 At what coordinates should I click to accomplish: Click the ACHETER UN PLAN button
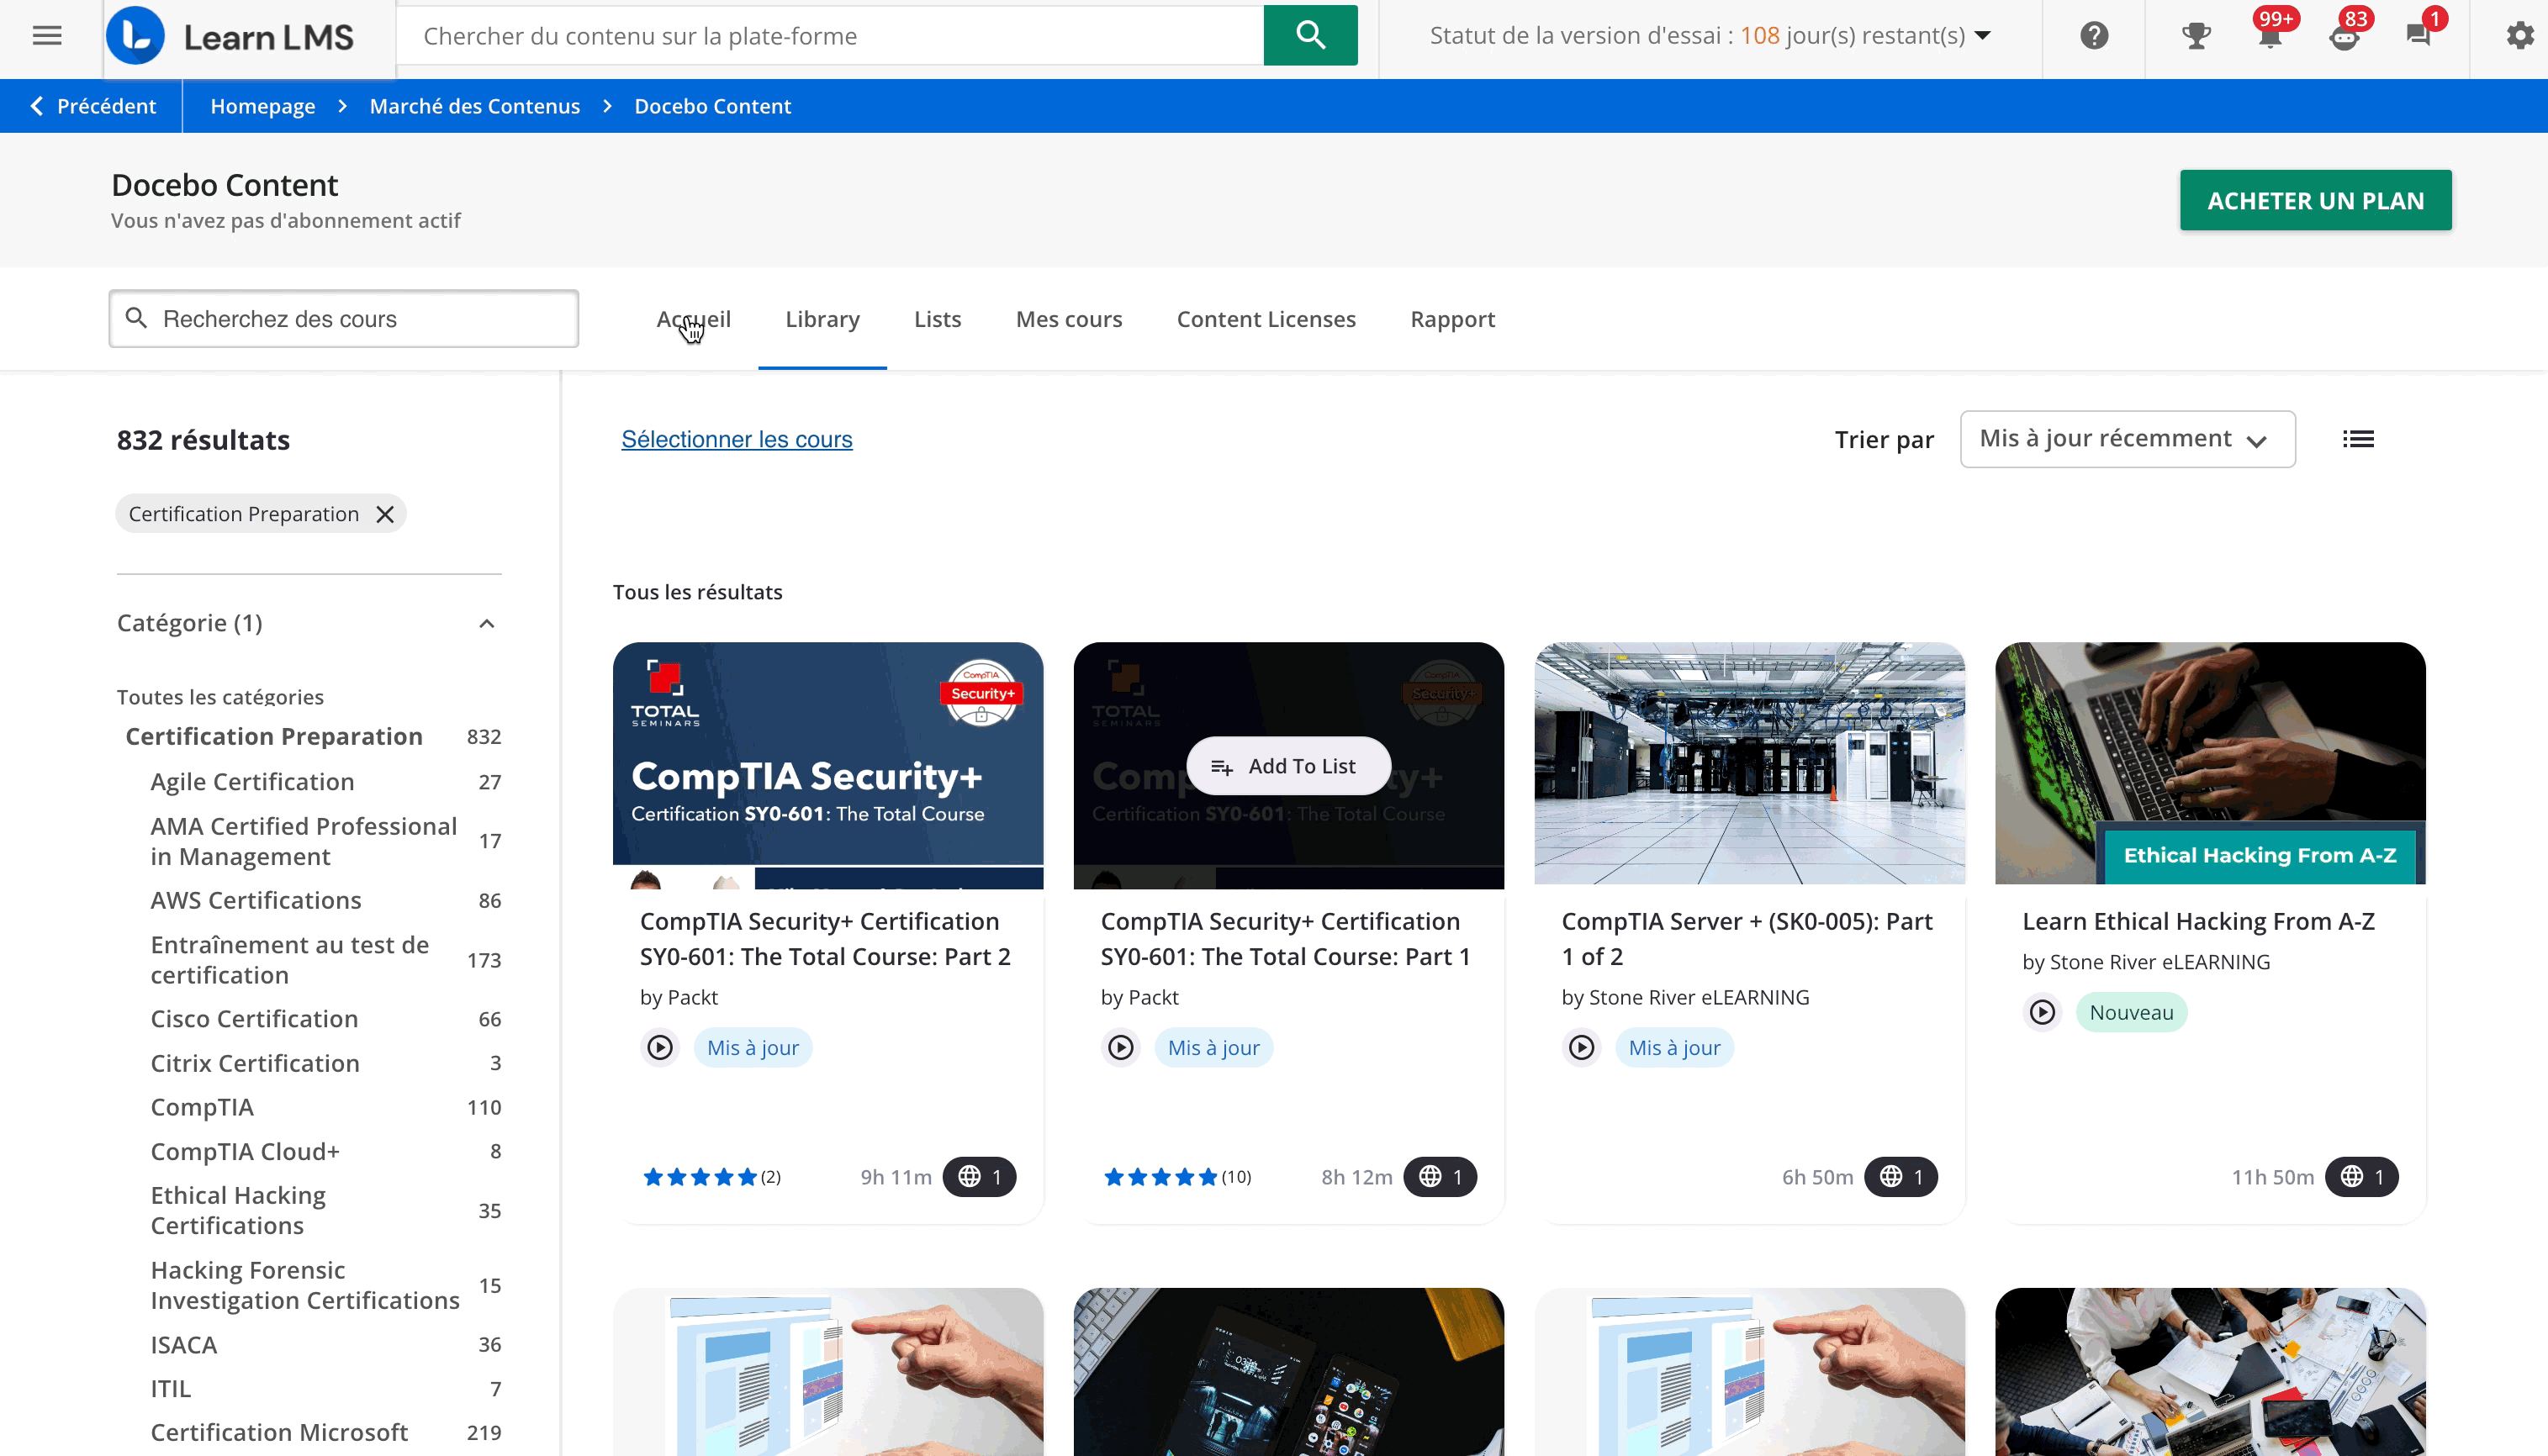2315,201
